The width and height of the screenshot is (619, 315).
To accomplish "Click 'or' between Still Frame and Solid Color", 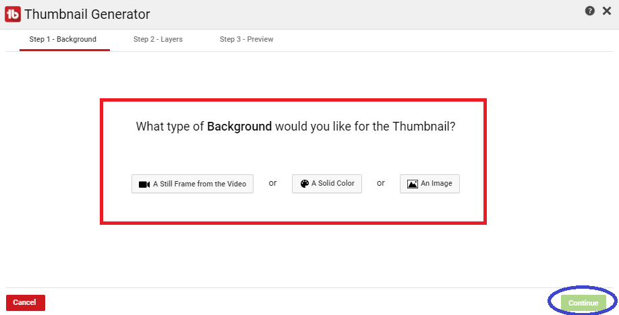I will (272, 183).
